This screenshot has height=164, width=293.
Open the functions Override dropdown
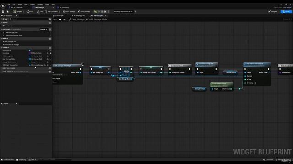(43, 29)
